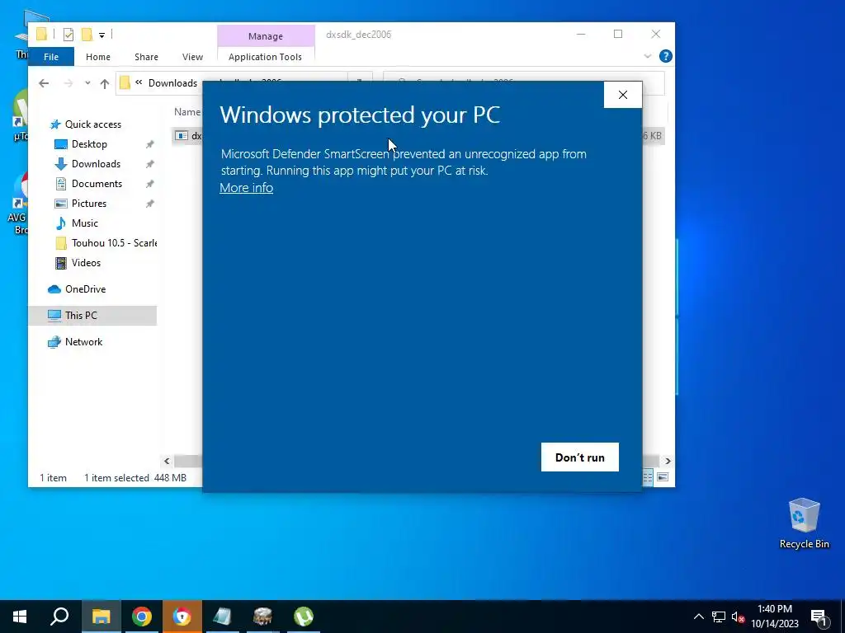Click the pin icon beside Documents
This screenshot has height=633, width=845.
[150, 184]
